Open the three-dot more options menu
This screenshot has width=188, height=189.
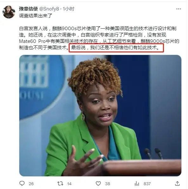179,9
